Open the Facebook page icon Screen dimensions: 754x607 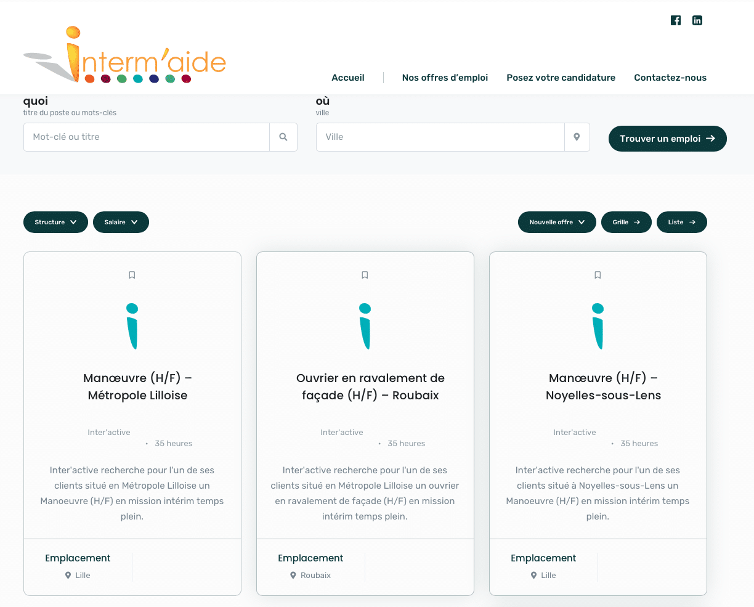click(676, 20)
